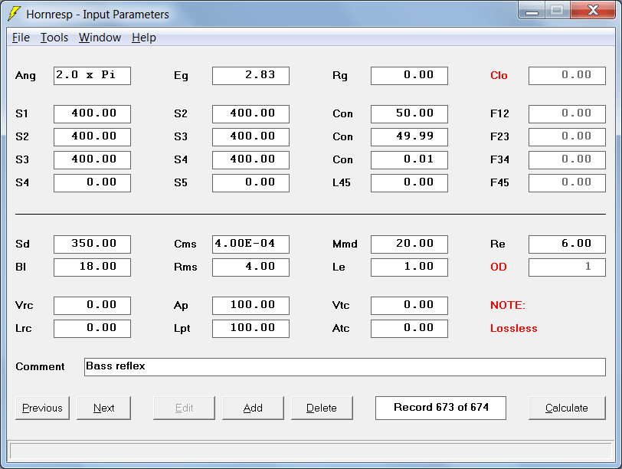This screenshot has width=622, height=469.
Task: Click the Le field with 1.00
Action: coord(409,267)
